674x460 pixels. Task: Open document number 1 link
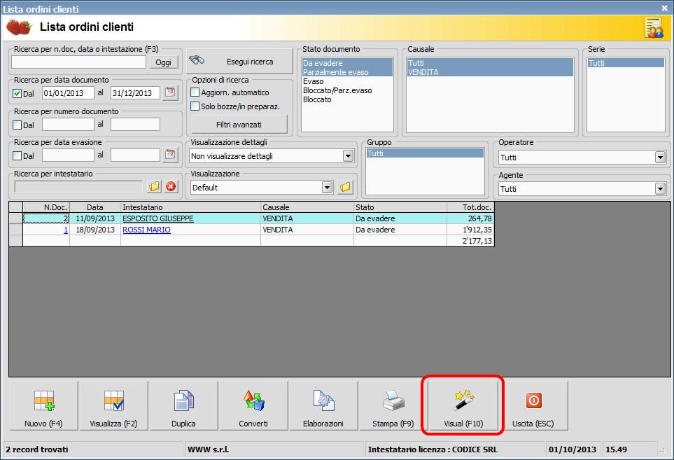[66, 230]
